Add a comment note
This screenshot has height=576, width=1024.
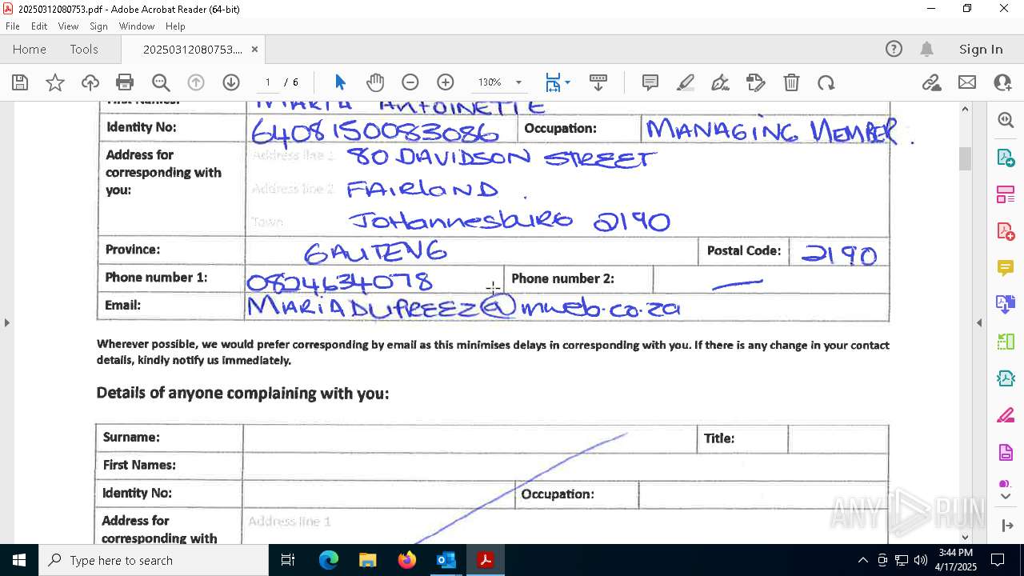point(650,82)
